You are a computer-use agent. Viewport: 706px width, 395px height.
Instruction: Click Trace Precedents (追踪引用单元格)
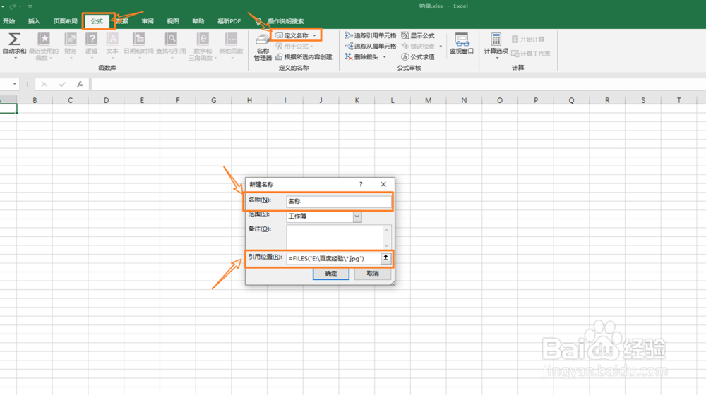tap(371, 35)
